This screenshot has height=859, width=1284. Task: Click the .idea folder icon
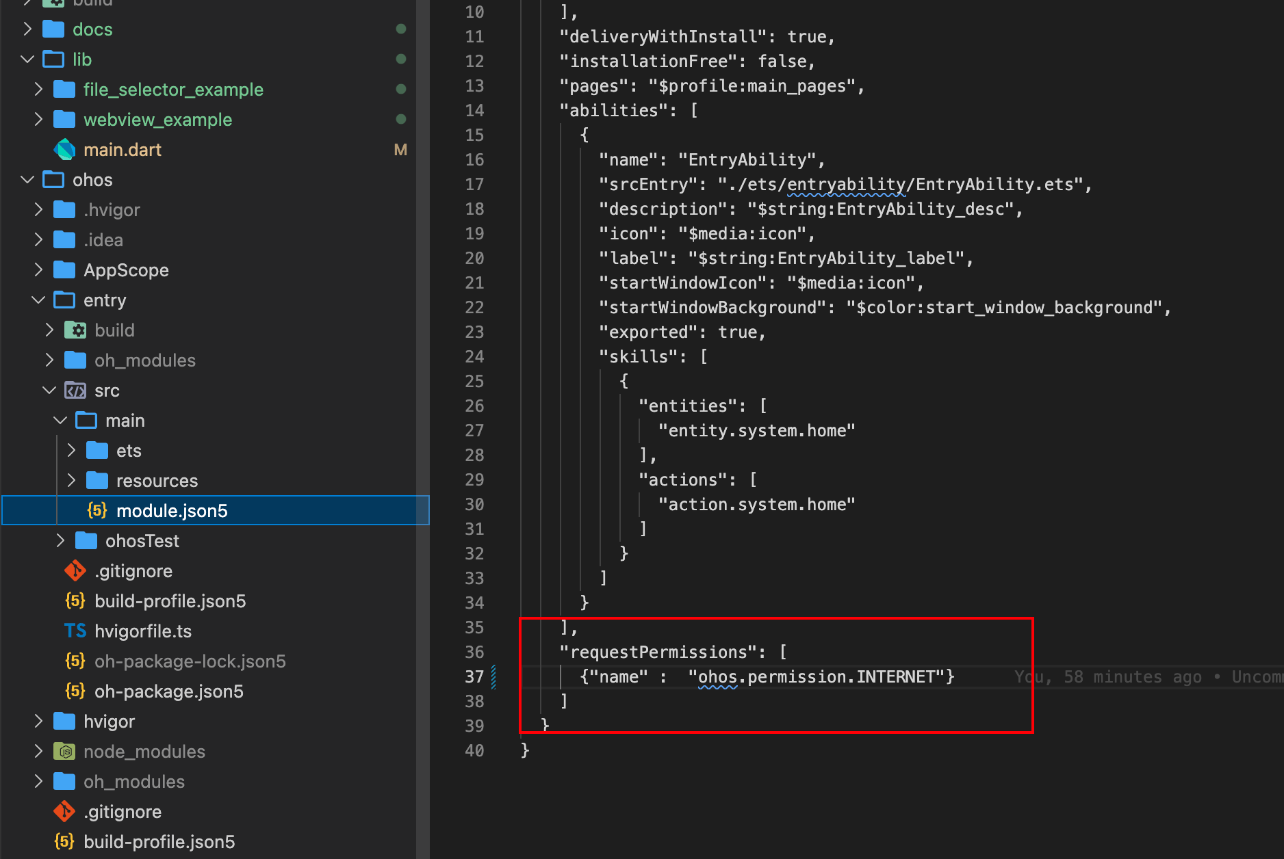[64, 240]
